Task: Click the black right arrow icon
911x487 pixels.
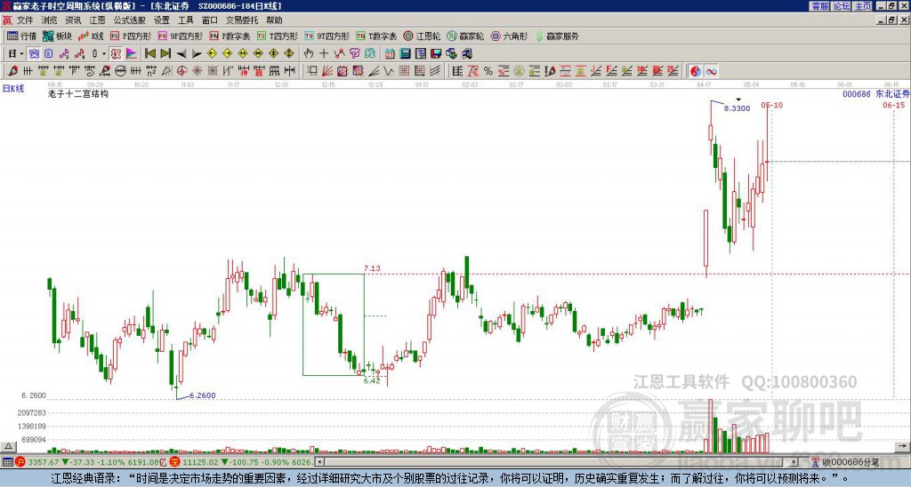Action: point(197,54)
